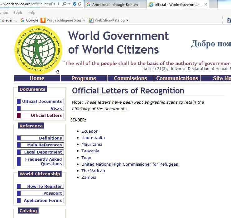
Task: Click the search magnifier icon in address bar
Action: click(x=65, y=4)
